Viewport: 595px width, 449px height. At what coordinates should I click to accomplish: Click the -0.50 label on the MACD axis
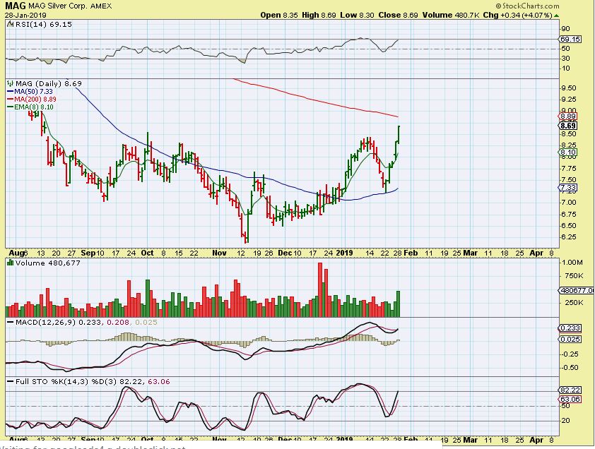point(569,368)
